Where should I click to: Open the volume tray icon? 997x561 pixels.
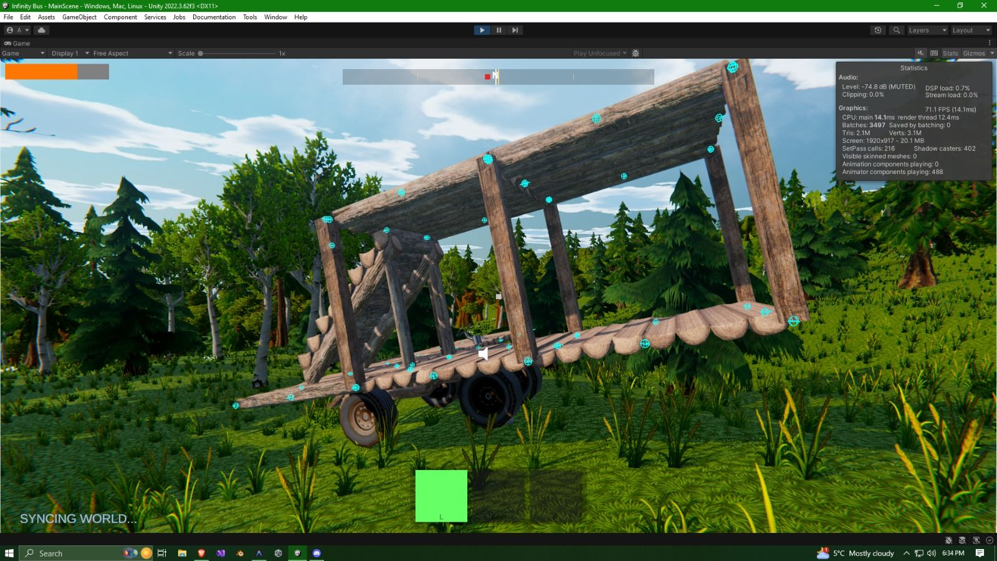click(x=931, y=553)
